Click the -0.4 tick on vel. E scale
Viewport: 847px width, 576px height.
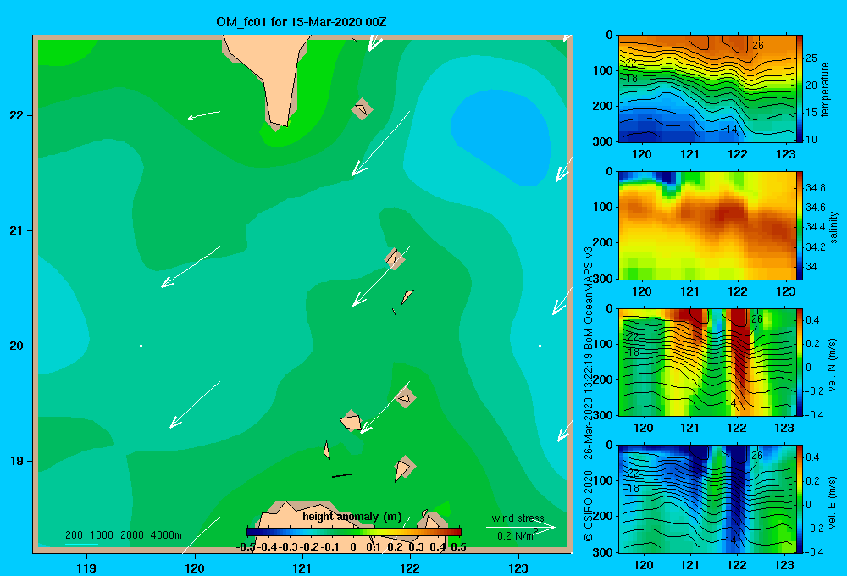pyautogui.click(x=814, y=551)
